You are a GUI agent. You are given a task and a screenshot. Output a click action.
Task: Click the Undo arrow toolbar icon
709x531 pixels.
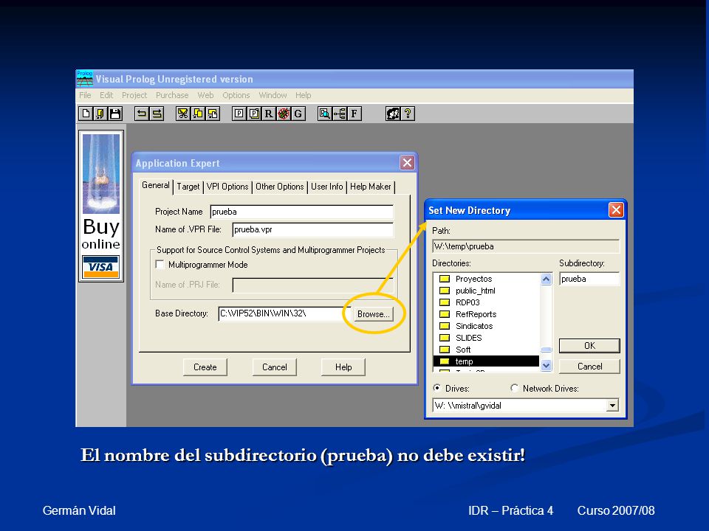[x=142, y=114]
